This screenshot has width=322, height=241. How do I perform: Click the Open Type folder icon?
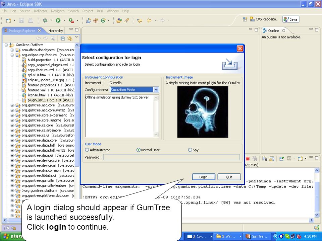119,20
